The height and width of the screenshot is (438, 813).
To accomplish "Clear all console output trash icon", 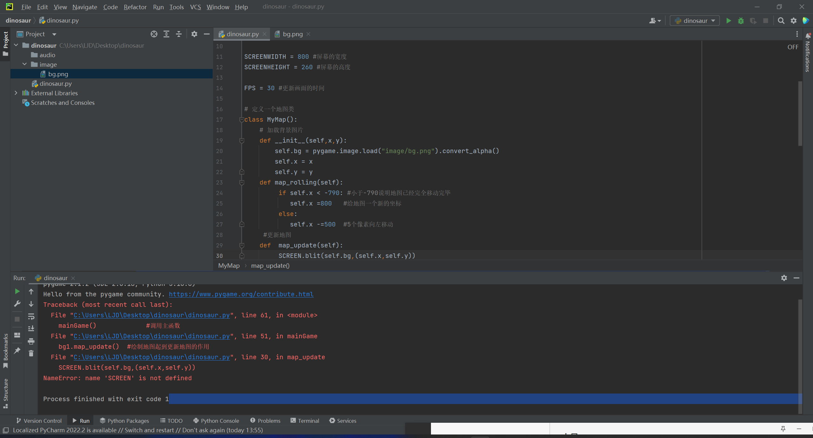I will tap(31, 354).
